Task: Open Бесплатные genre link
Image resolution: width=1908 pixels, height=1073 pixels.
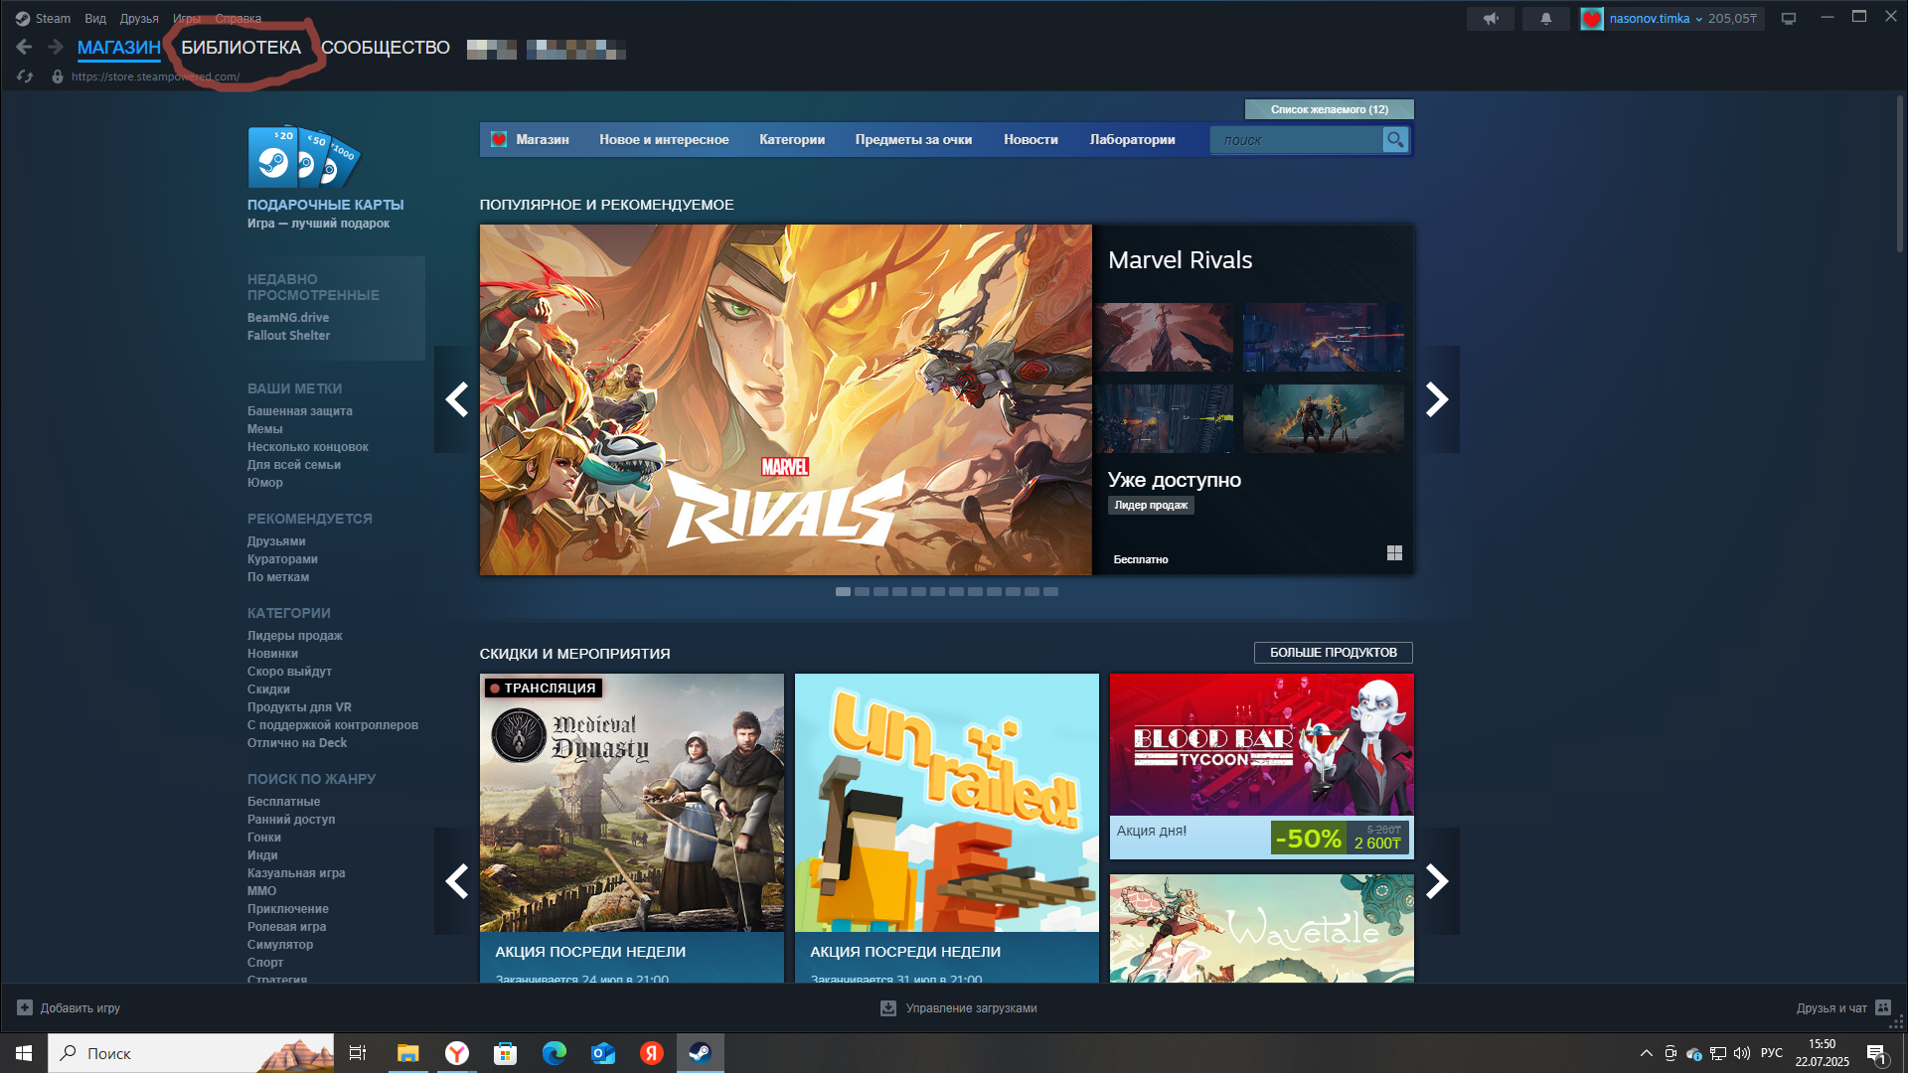Action: (284, 802)
